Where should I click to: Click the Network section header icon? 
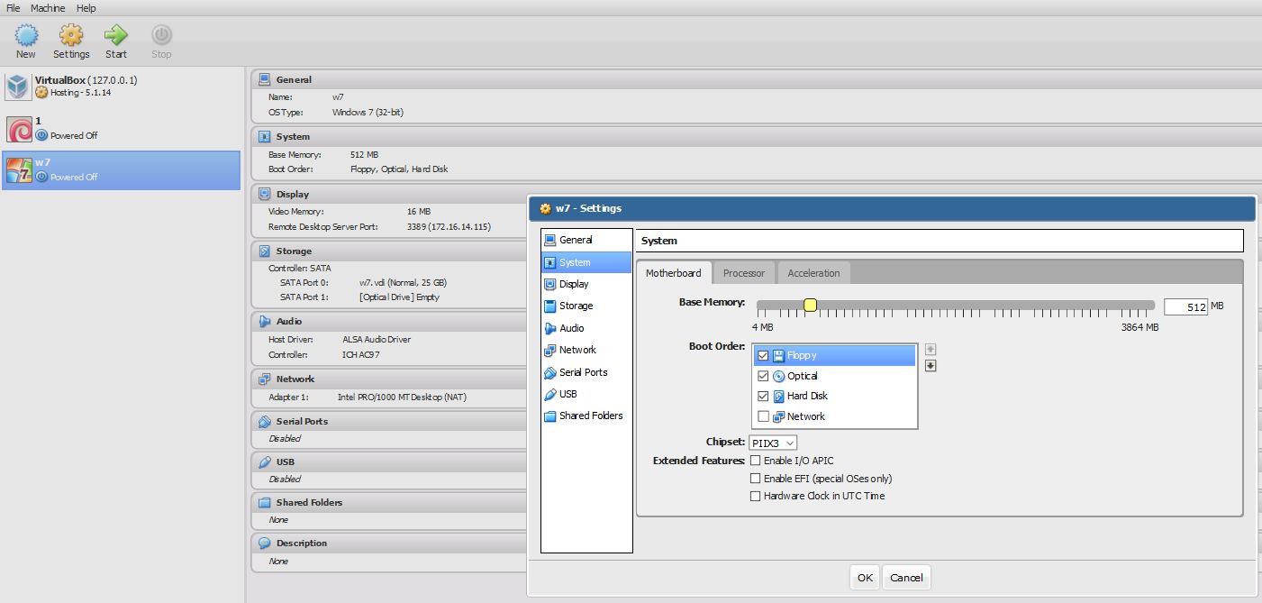tap(265, 379)
